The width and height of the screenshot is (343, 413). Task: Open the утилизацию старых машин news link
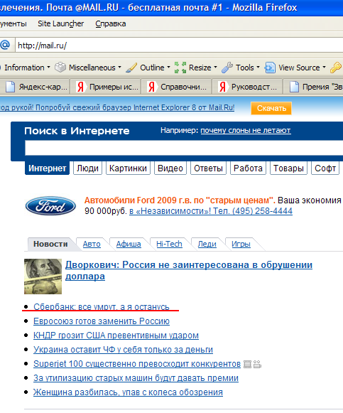tap(136, 378)
